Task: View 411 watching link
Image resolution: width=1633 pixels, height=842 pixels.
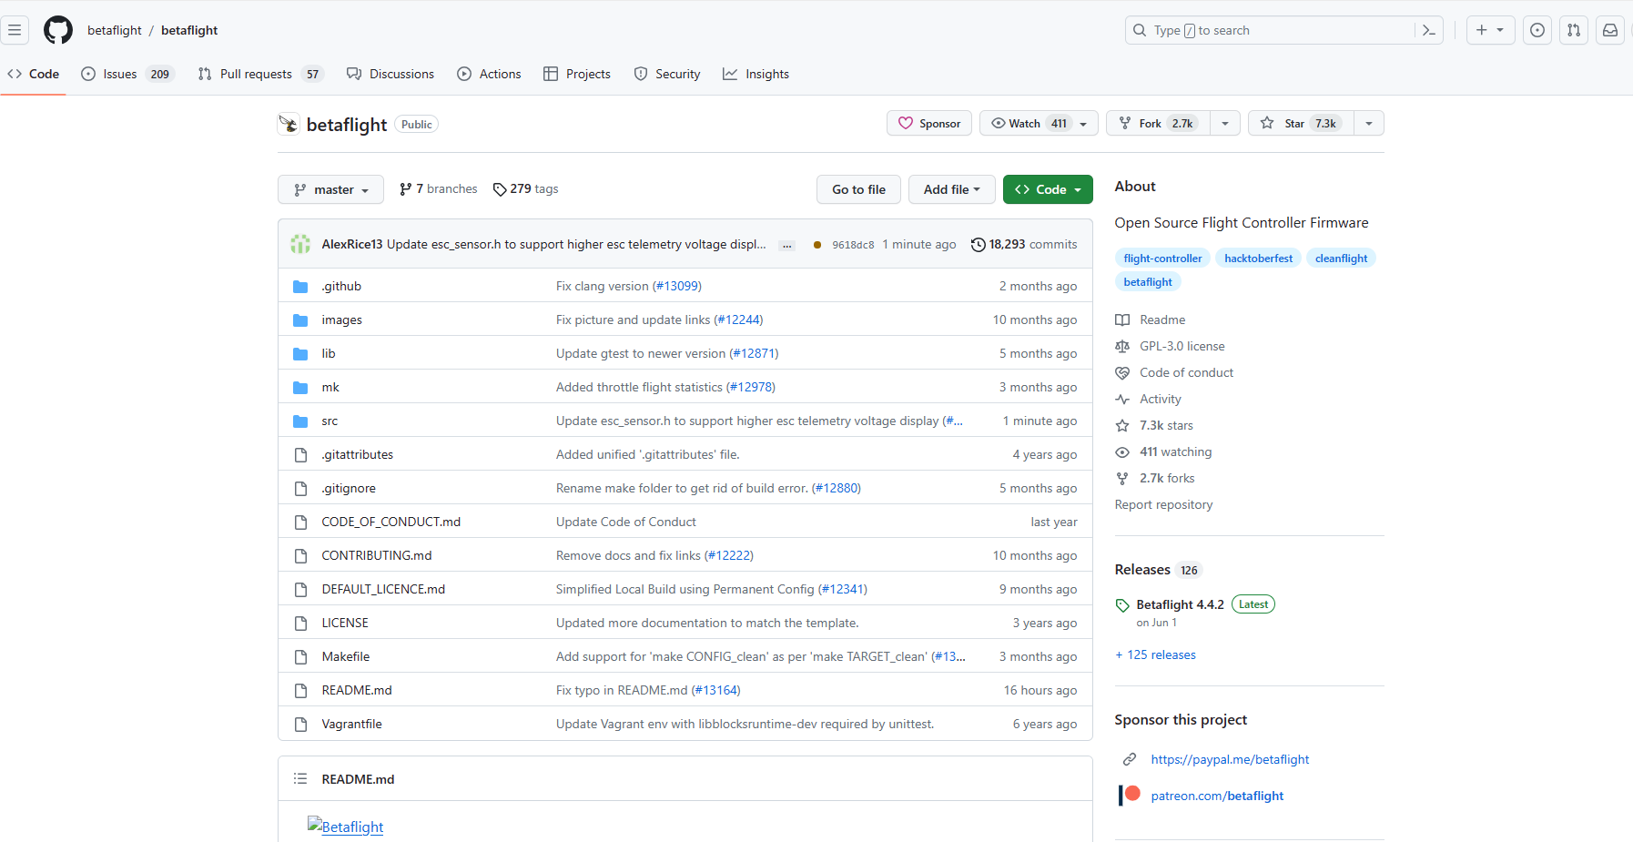Action: 1163,451
